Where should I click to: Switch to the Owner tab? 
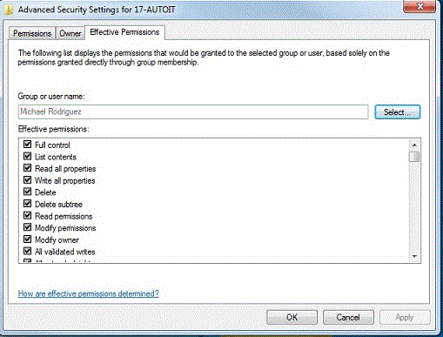(70, 33)
